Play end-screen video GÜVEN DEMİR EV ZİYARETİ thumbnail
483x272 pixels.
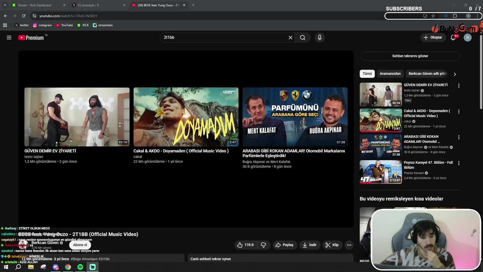pos(77,117)
